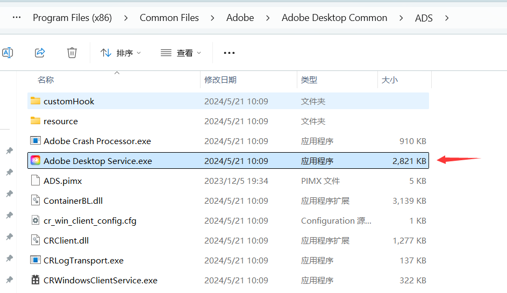Expand chevron after Program Files (x86)

(x=126, y=18)
